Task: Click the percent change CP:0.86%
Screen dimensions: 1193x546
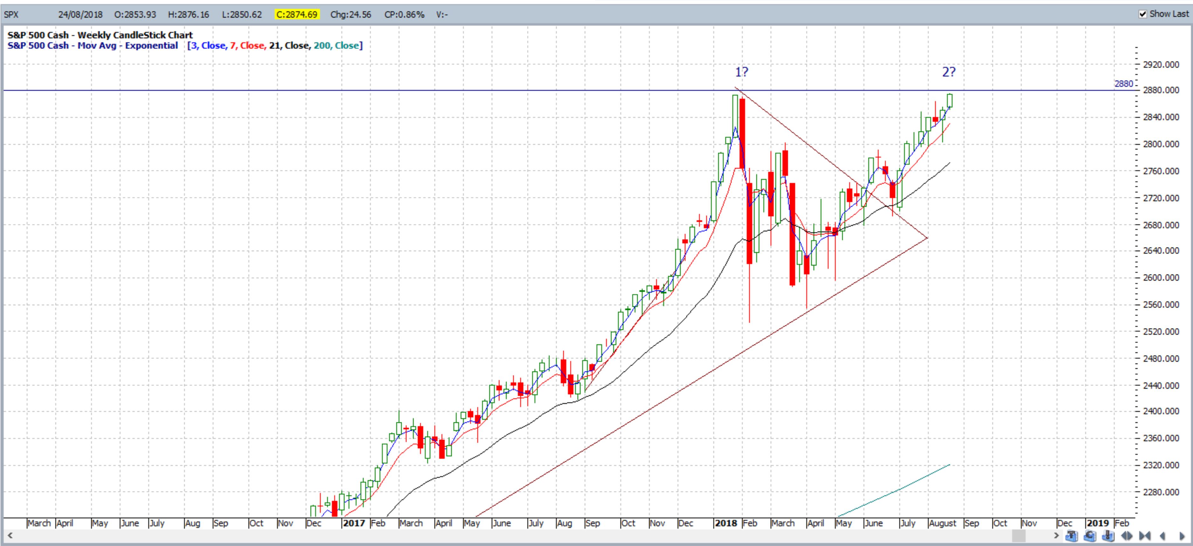Action: [404, 14]
